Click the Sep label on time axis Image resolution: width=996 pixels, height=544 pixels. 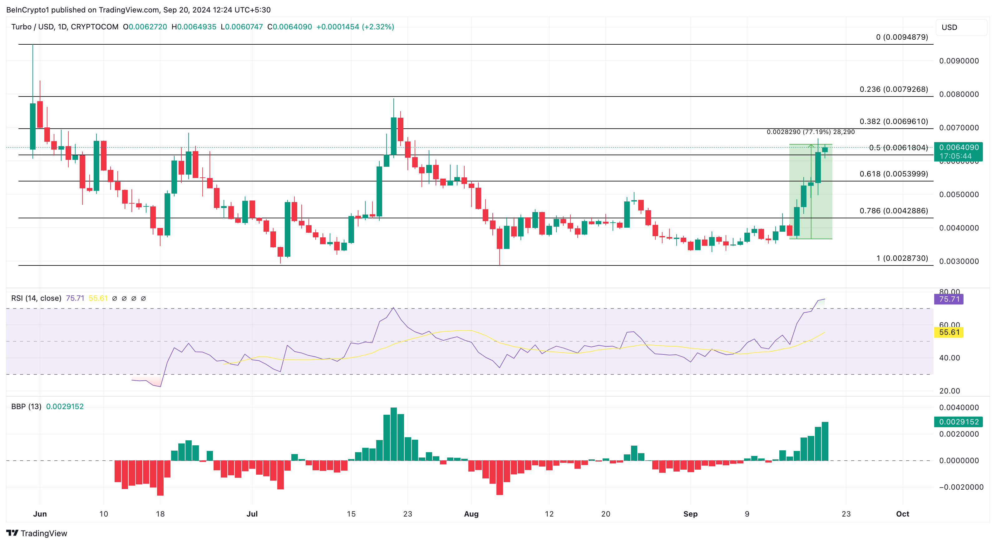point(690,514)
